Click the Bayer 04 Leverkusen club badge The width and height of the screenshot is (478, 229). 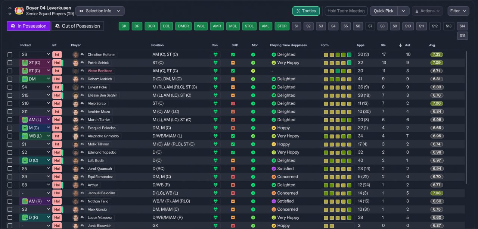tap(19, 11)
